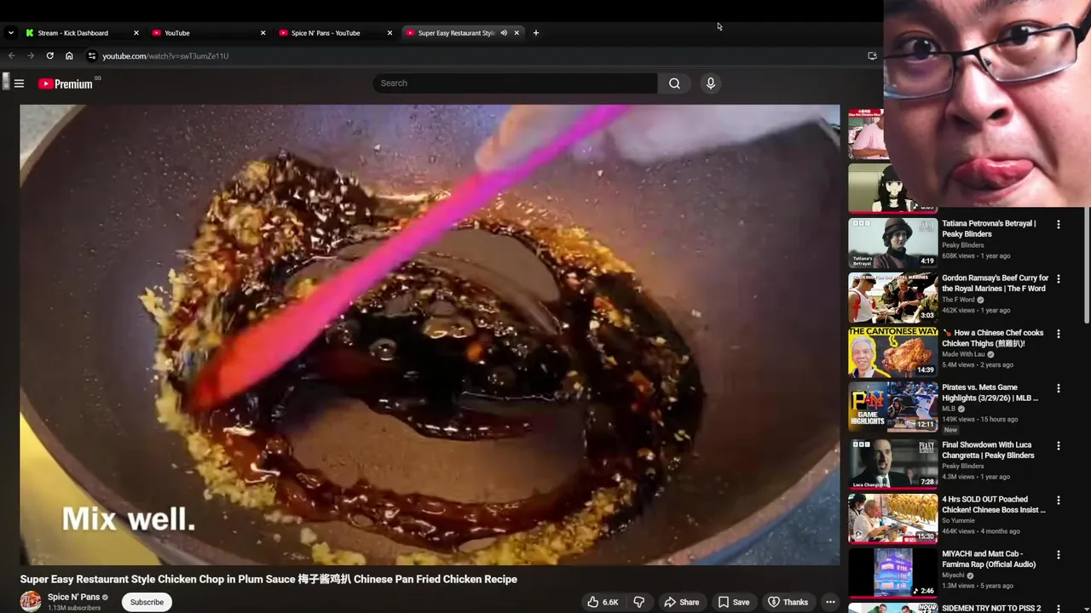Image resolution: width=1091 pixels, height=613 pixels.
Task: Save the video to a playlist
Action: (732, 602)
